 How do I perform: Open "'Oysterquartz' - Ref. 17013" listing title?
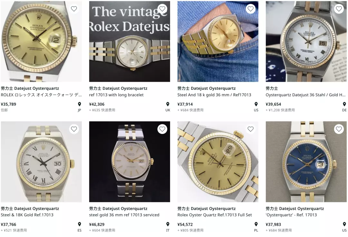(x=291, y=215)
